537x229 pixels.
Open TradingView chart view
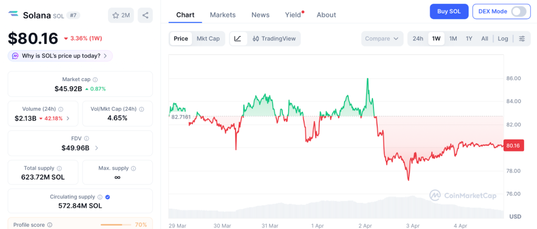click(x=274, y=39)
